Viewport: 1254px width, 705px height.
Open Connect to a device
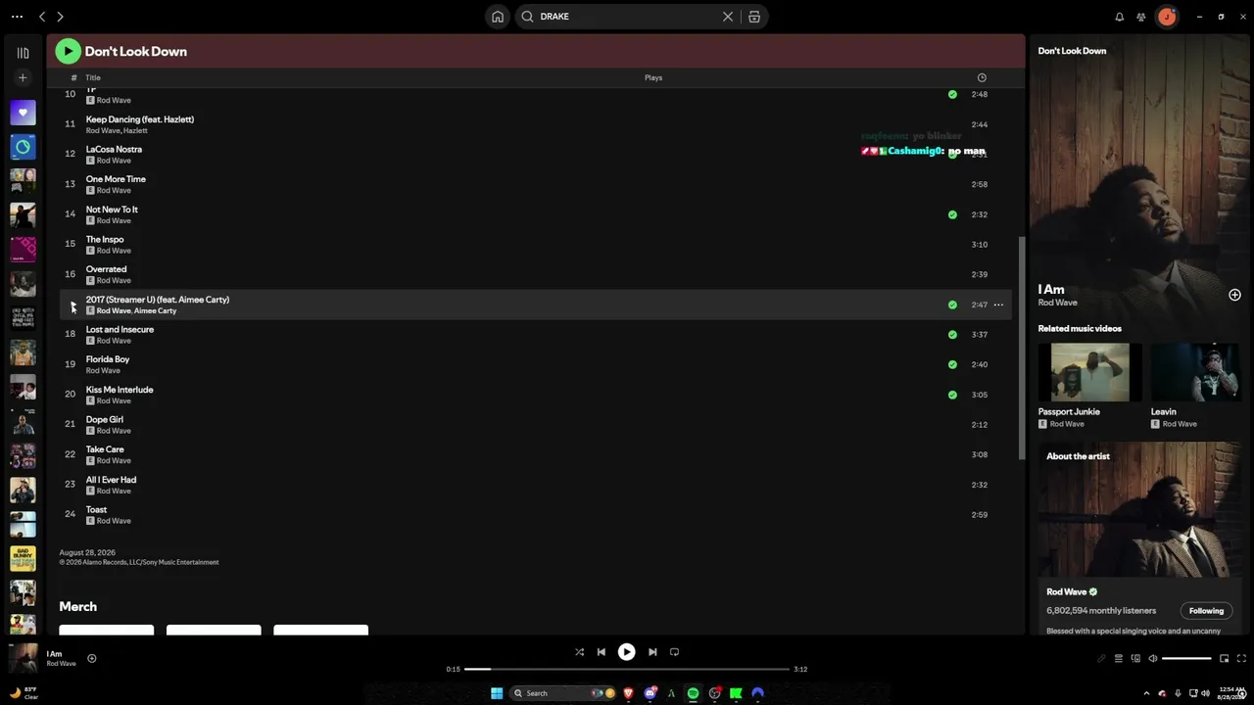1135,659
